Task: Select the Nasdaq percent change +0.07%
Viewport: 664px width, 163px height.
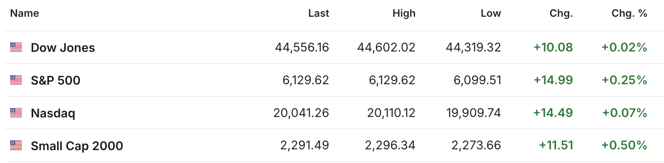Action: pos(625,113)
